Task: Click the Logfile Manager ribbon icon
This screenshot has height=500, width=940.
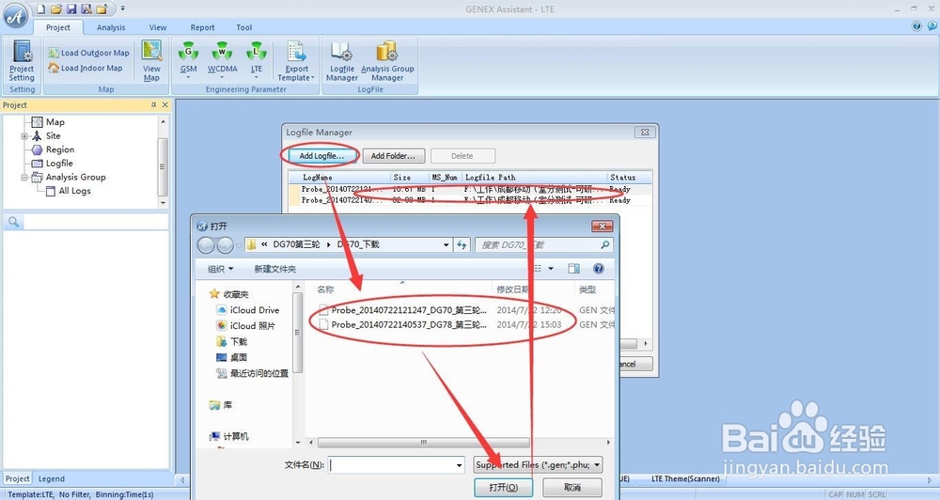Action: (x=342, y=61)
